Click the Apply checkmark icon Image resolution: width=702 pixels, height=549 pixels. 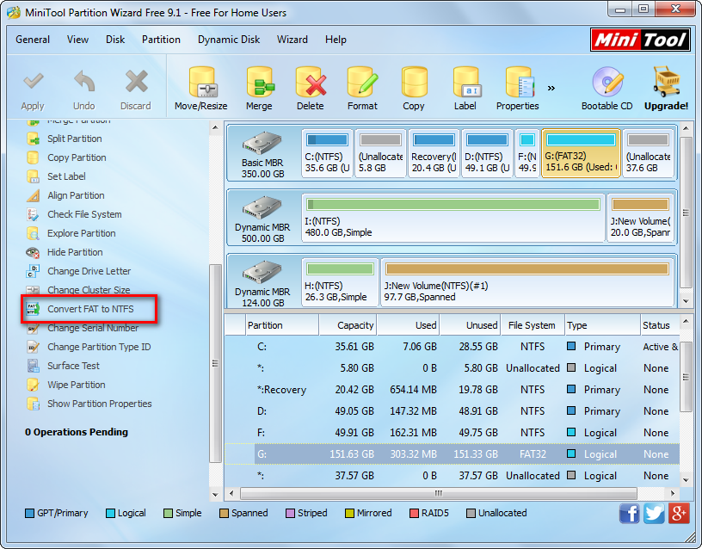(x=34, y=82)
